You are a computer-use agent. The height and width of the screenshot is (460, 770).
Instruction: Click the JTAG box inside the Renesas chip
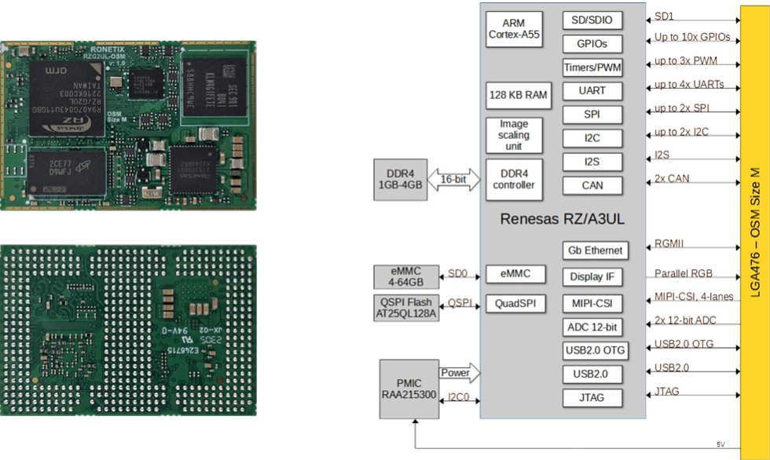[592, 398]
